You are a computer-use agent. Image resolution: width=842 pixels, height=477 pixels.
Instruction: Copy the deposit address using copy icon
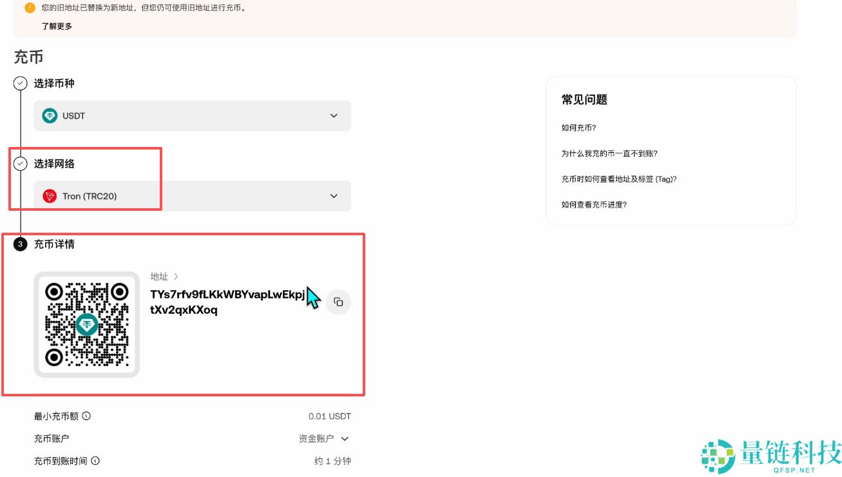338,302
